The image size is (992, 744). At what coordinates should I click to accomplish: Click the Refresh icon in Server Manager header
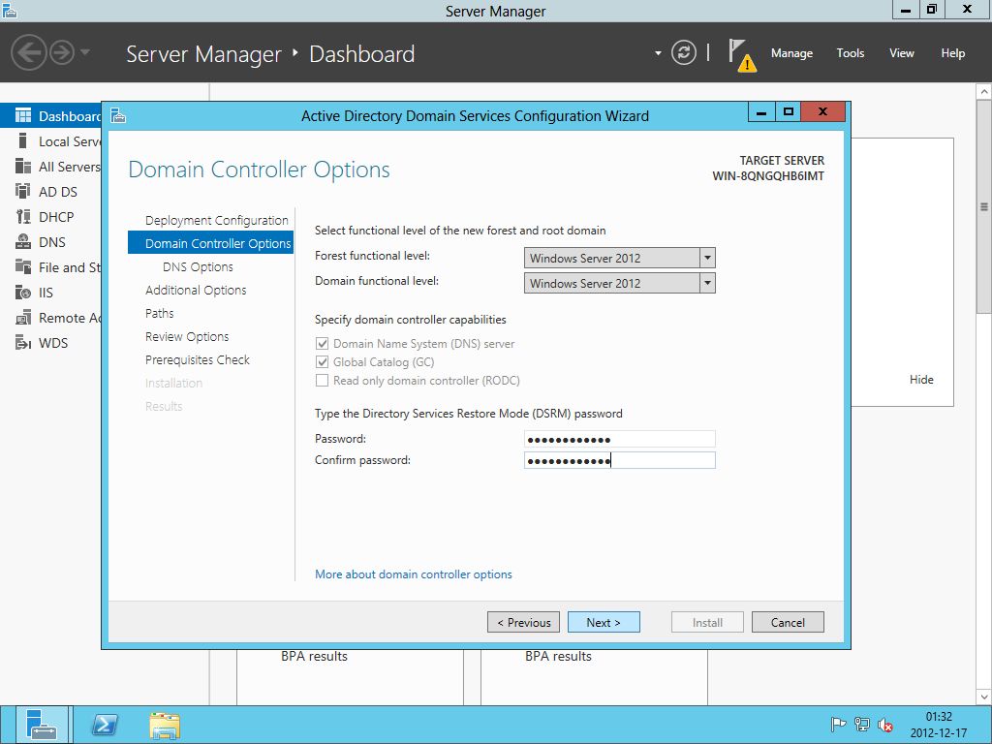point(683,52)
